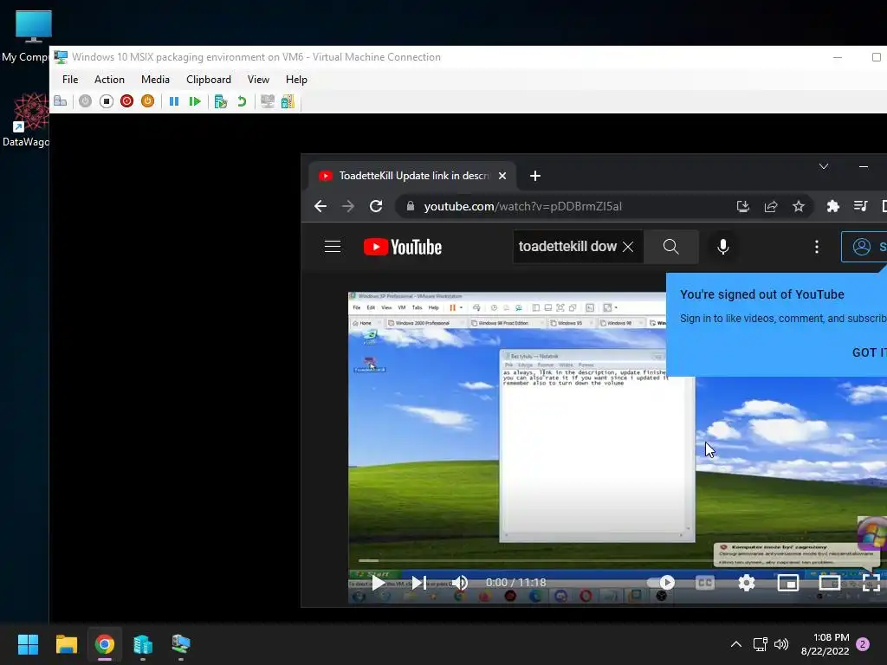This screenshot has width=887, height=665.
Task: Bookmark this page with the star icon
Action: click(x=798, y=206)
